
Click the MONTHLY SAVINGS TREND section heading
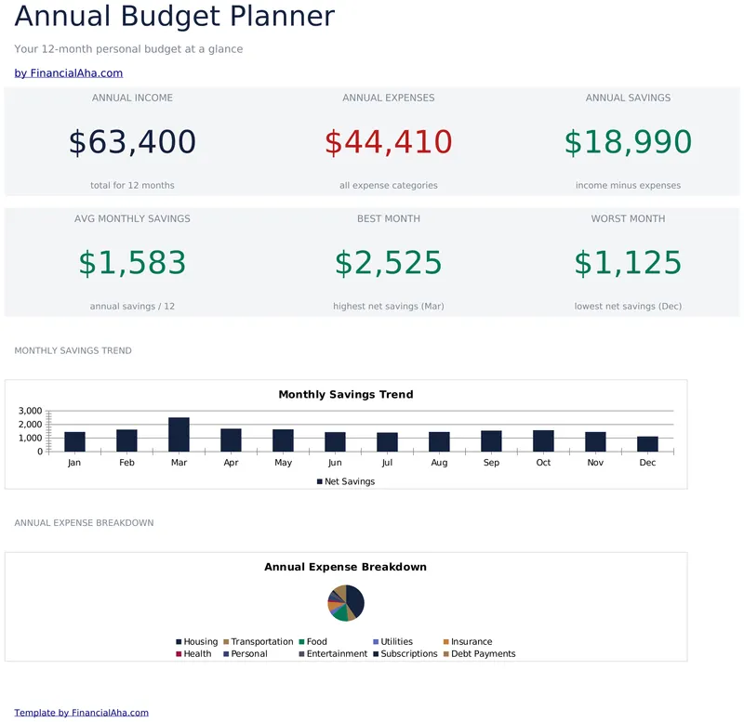point(73,351)
